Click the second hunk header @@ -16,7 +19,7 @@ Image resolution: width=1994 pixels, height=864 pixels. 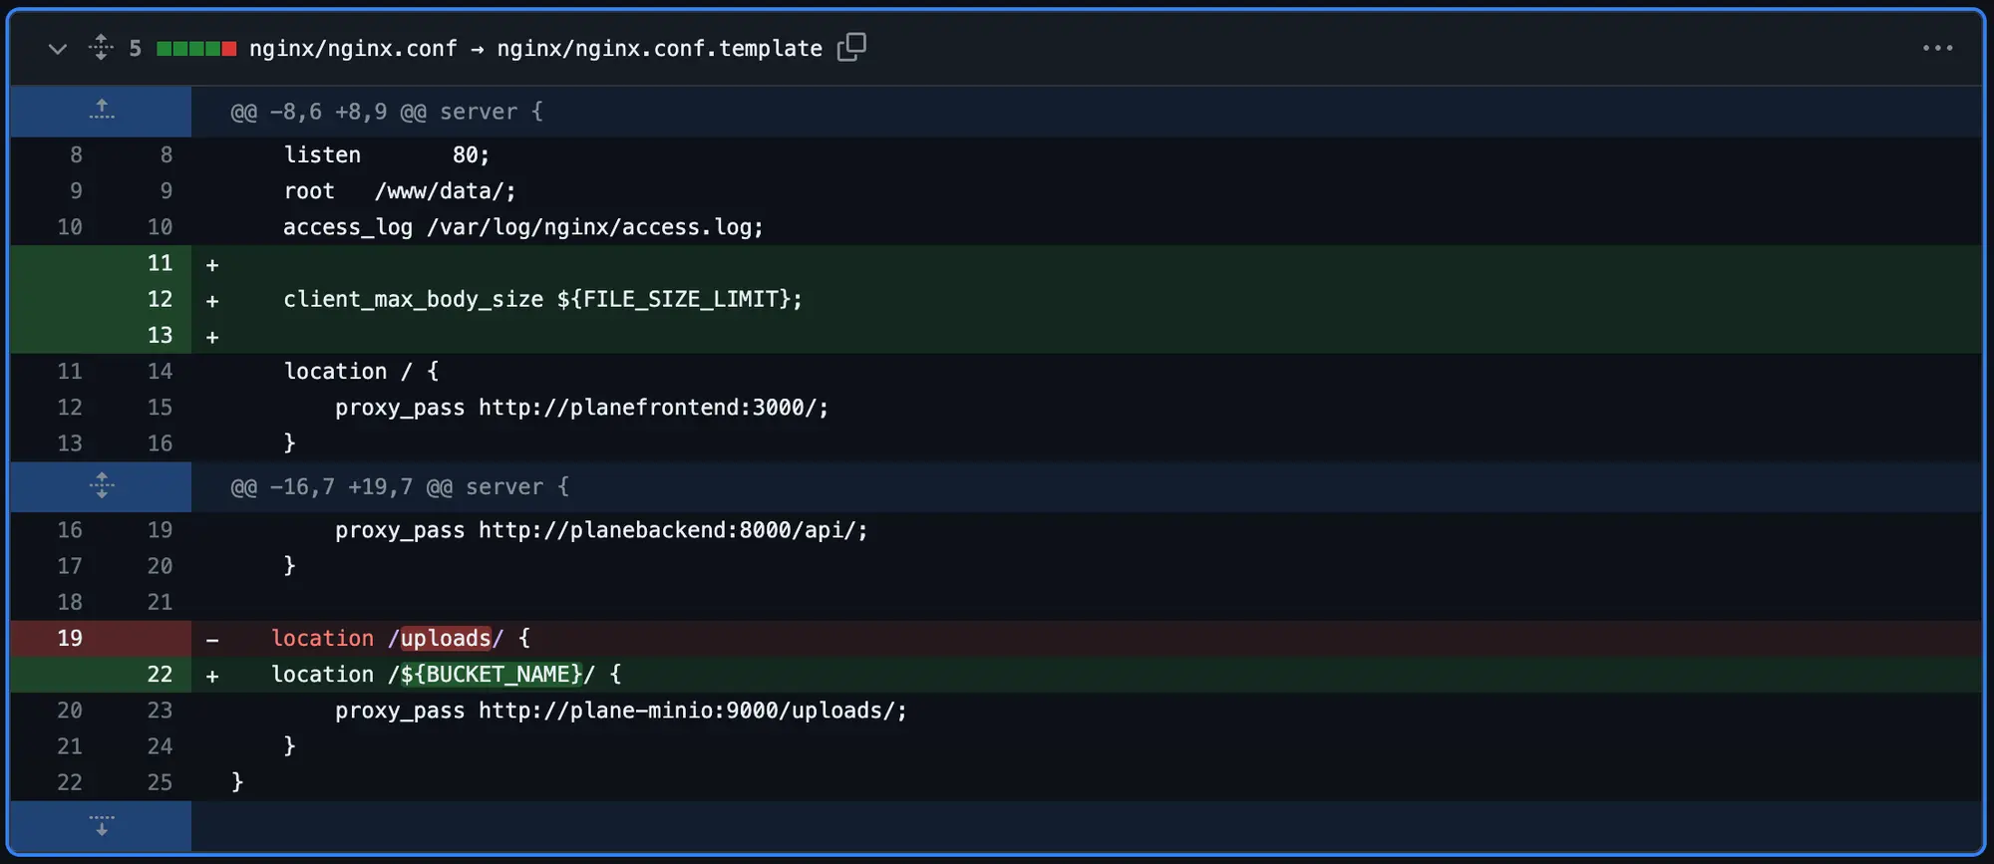pos(399,487)
